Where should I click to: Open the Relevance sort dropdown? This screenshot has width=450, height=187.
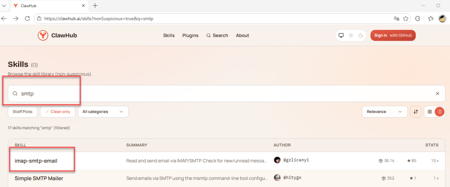pos(385,112)
